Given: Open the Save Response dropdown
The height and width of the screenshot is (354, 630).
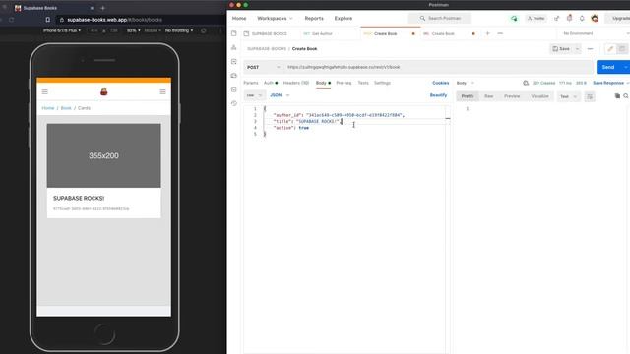Looking at the screenshot, I should pos(610,83).
